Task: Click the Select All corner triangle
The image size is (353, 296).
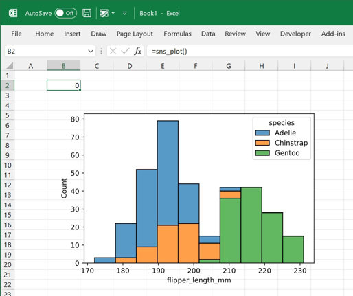Action: coord(10,66)
